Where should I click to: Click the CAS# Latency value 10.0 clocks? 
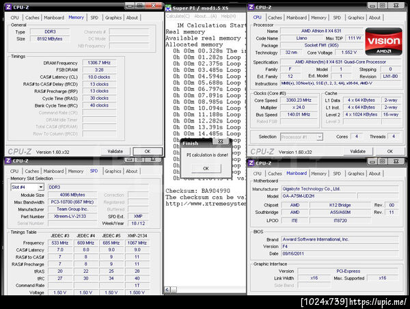point(99,77)
